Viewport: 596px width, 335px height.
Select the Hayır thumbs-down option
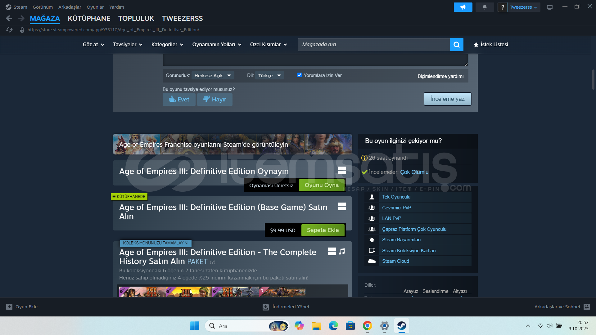pyautogui.click(x=215, y=100)
